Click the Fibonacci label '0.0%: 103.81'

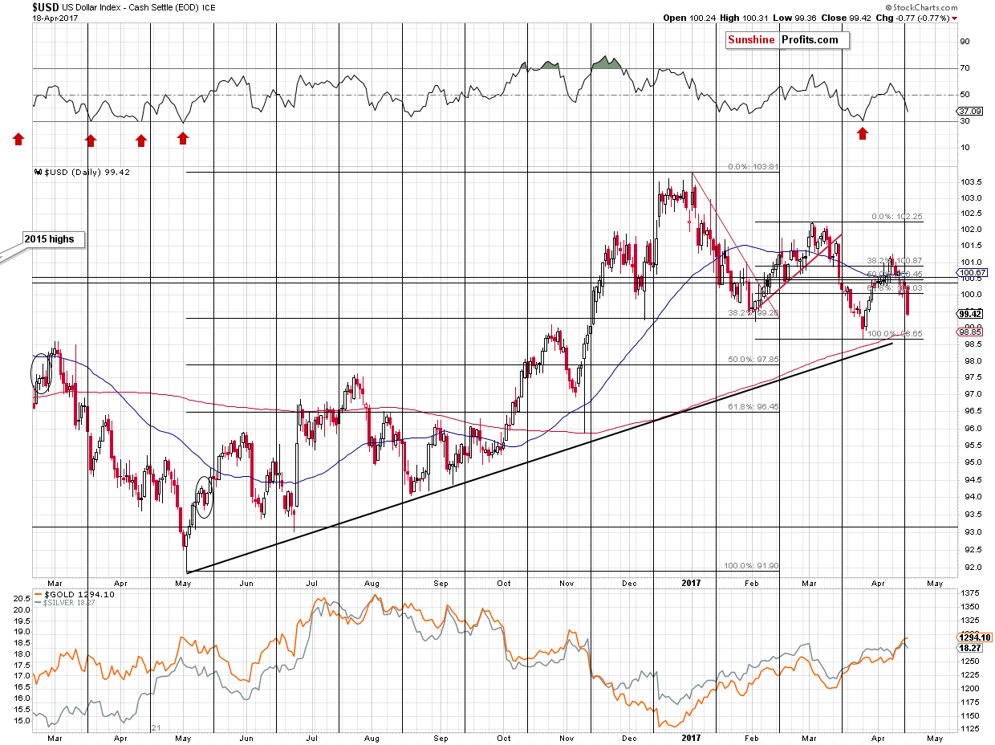753,167
